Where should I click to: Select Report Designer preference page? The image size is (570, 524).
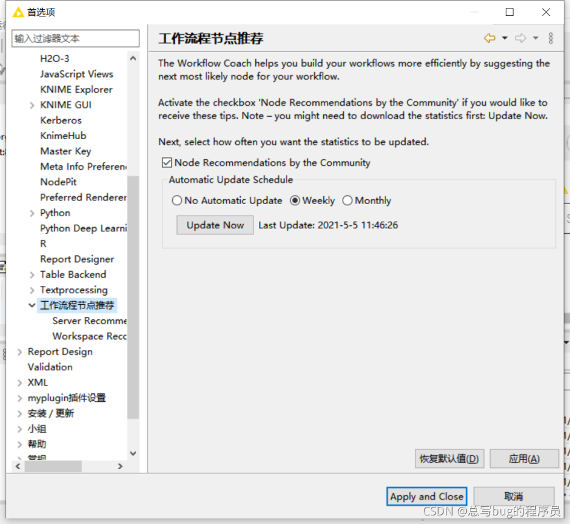[x=77, y=259]
